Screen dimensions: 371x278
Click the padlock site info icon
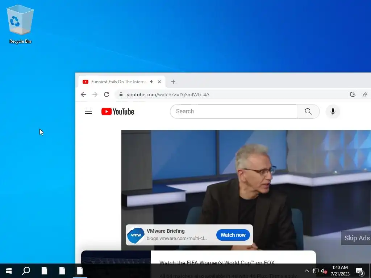click(121, 94)
